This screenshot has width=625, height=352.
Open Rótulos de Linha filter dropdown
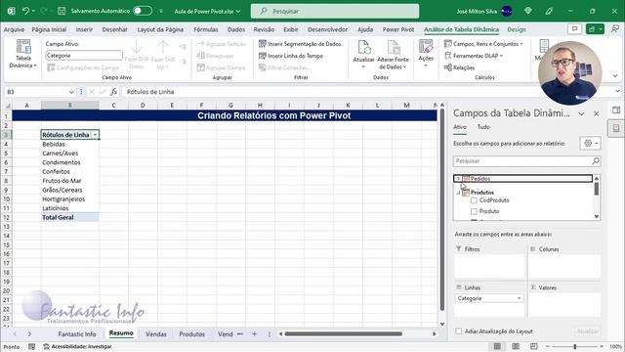[95, 135]
